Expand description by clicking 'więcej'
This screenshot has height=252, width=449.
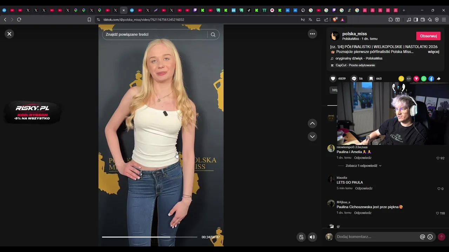(434, 52)
